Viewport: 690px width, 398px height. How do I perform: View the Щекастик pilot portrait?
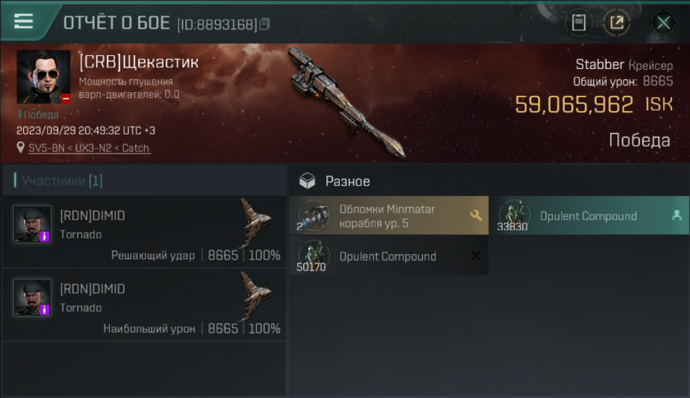[x=44, y=77]
